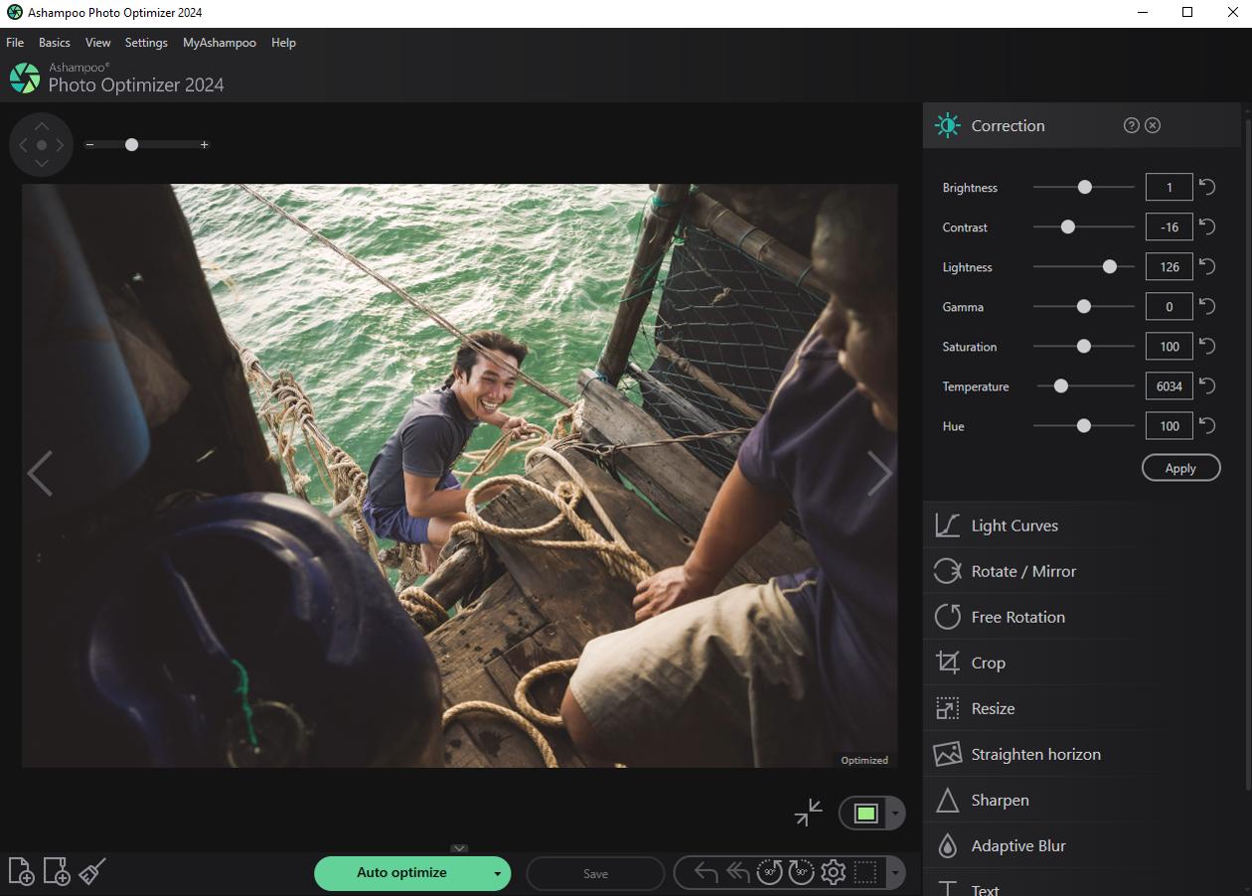Screen dimensions: 1252x896
Task: Expand the bottom toolbar overflow arrow
Action: [895, 871]
